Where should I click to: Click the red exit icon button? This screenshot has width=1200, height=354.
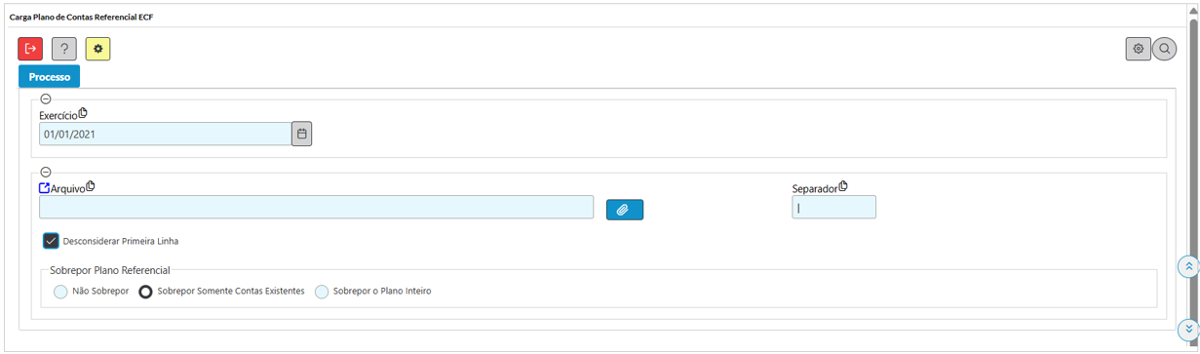tap(30, 49)
